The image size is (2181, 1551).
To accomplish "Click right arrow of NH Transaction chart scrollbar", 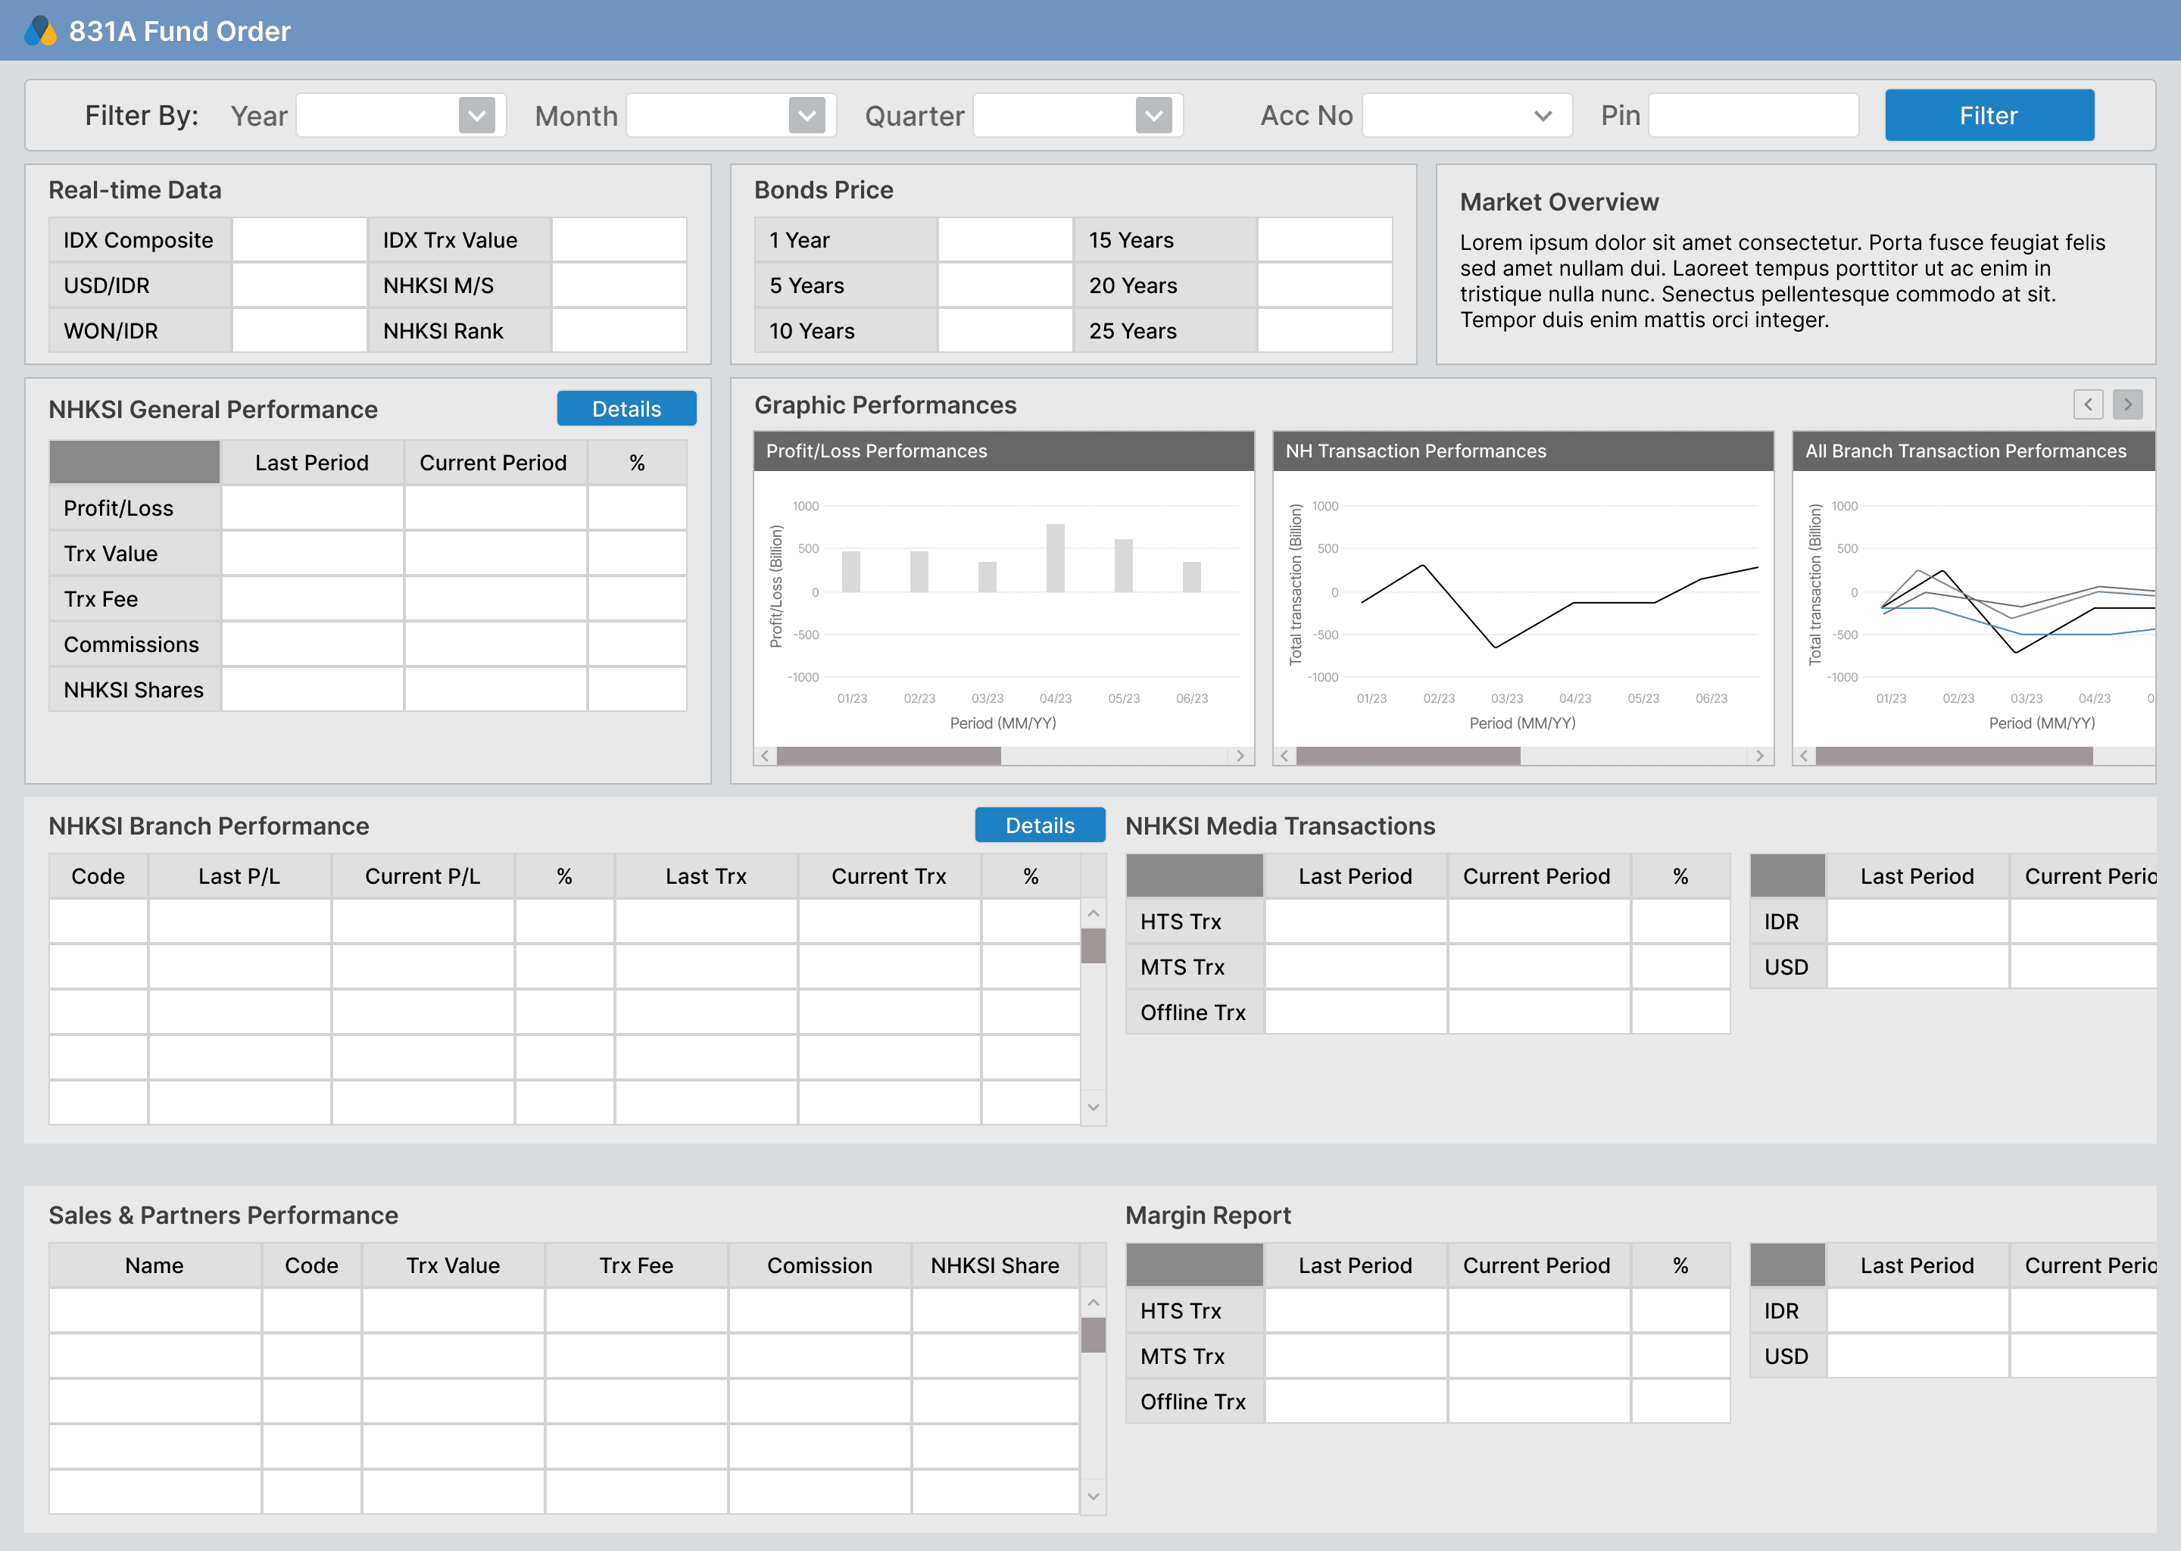I will coord(1759,756).
